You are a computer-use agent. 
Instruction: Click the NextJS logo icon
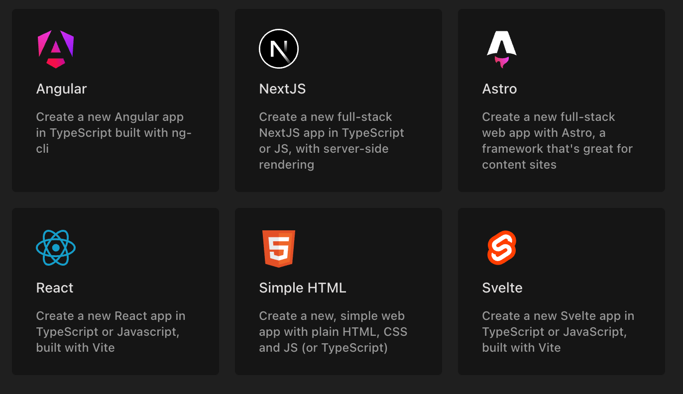[x=279, y=49]
